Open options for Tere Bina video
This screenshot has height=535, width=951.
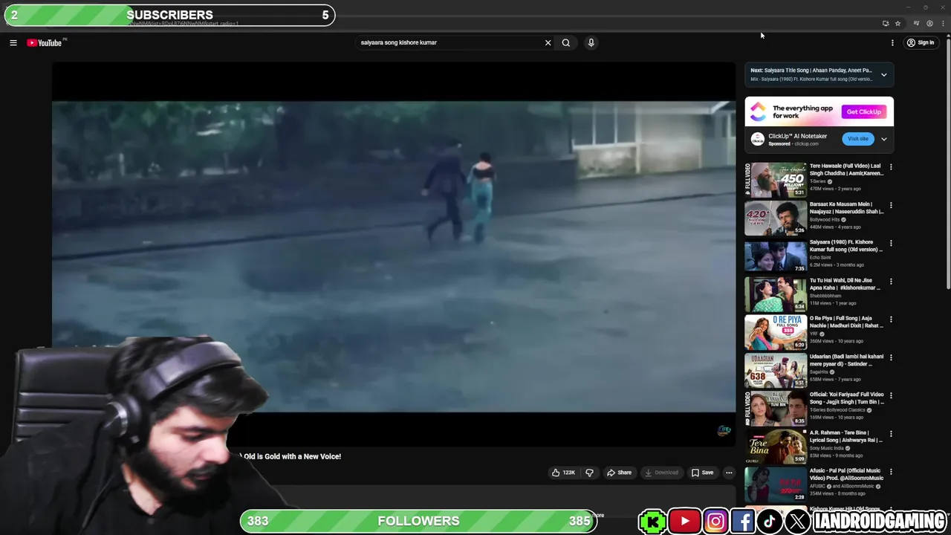[891, 434]
